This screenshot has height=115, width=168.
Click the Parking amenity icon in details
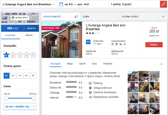pos(90,83)
